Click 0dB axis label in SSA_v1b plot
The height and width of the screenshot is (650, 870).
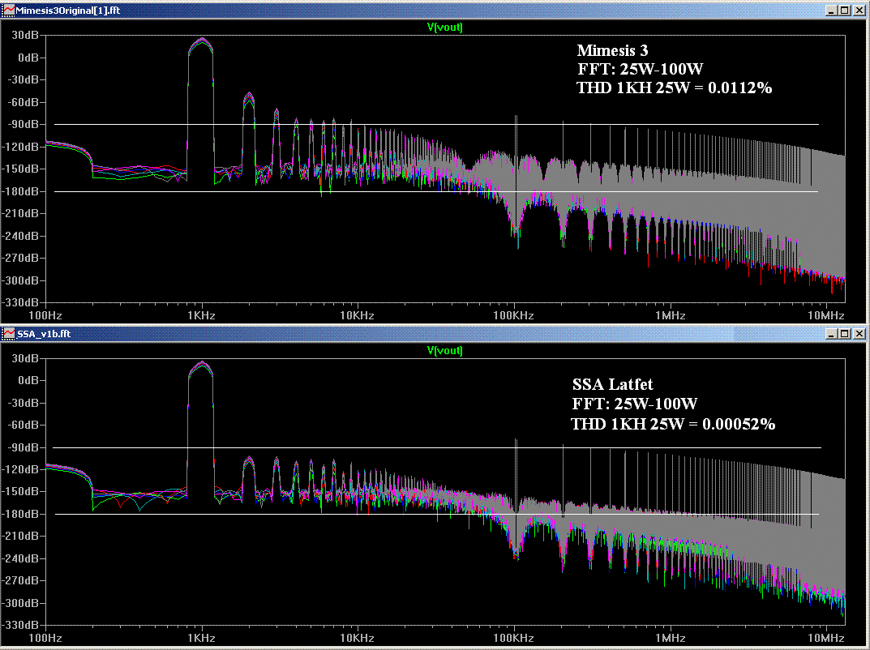pos(28,380)
